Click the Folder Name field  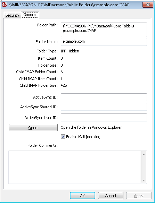(104, 42)
